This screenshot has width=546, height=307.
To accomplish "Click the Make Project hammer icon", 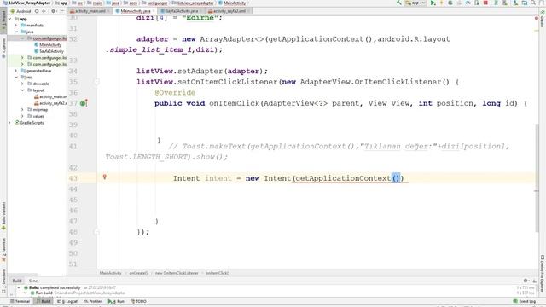I will click(x=399, y=3).
